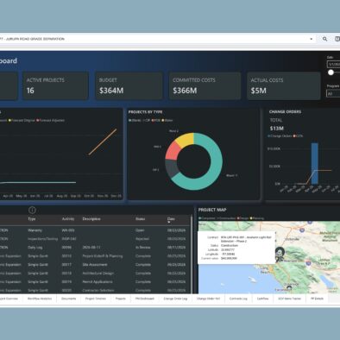Click 'Site Assessment' description cell
The width and height of the screenshot is (340, 340).
click(95, 265)
